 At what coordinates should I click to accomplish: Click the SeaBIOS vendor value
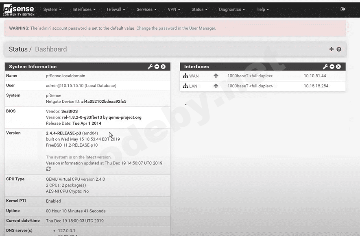70,111
